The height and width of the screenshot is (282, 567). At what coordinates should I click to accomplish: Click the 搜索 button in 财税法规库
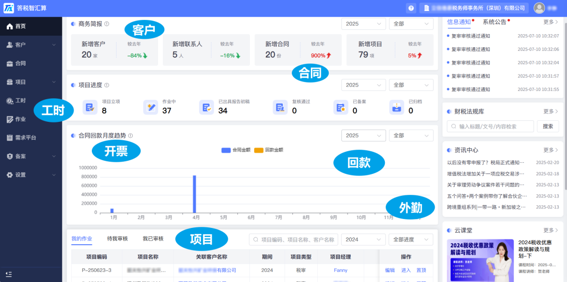pos(548,127)
